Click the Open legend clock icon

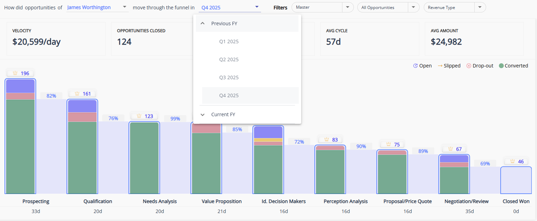415,66
